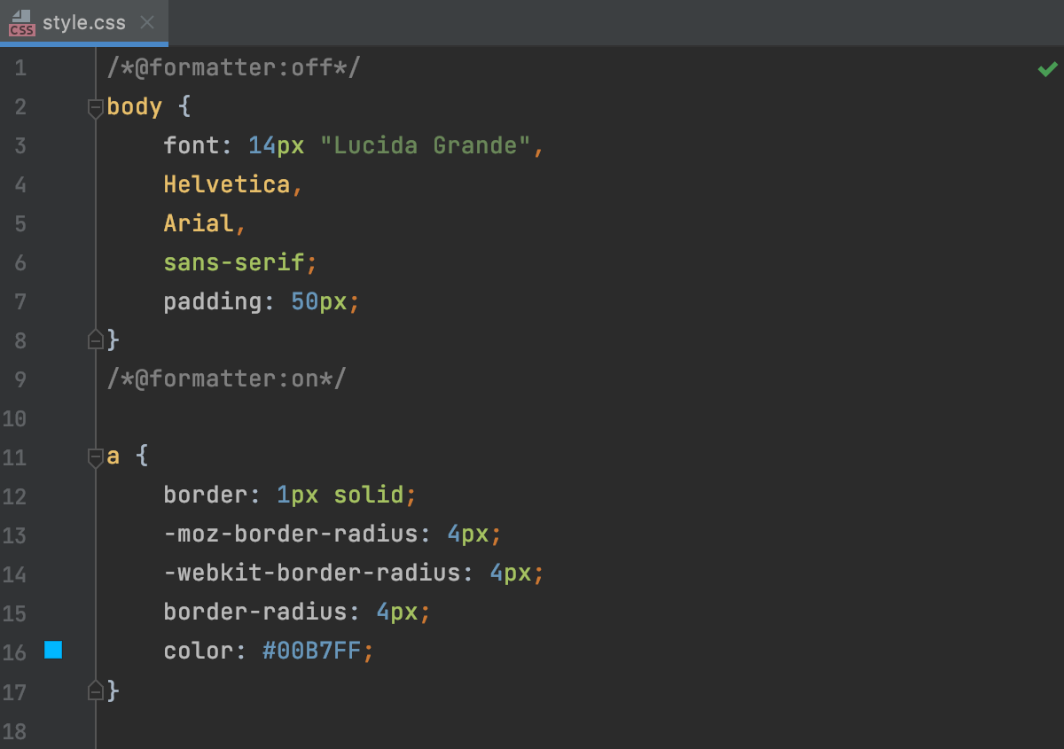Collapse the body rule fold marker
This screenshot has height=749, width=1064.
tap(95, 108)
